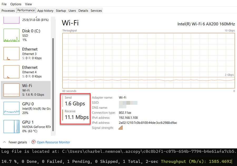Switch to the App history tab
Image resolution: width=237 pixels, height=166 pixels.
[45, 10]
